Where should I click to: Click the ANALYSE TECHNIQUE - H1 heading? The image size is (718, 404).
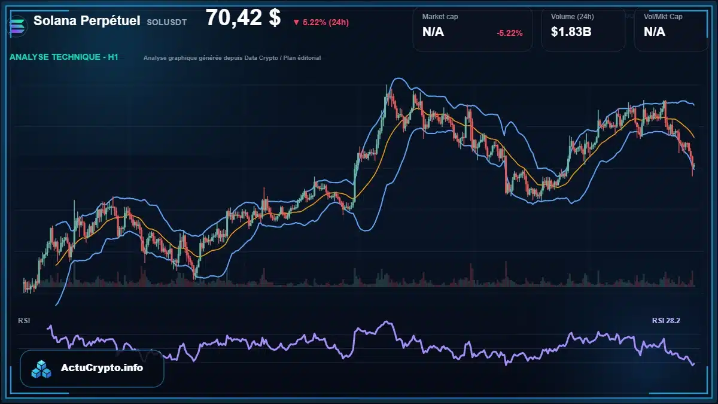[64, 57]
